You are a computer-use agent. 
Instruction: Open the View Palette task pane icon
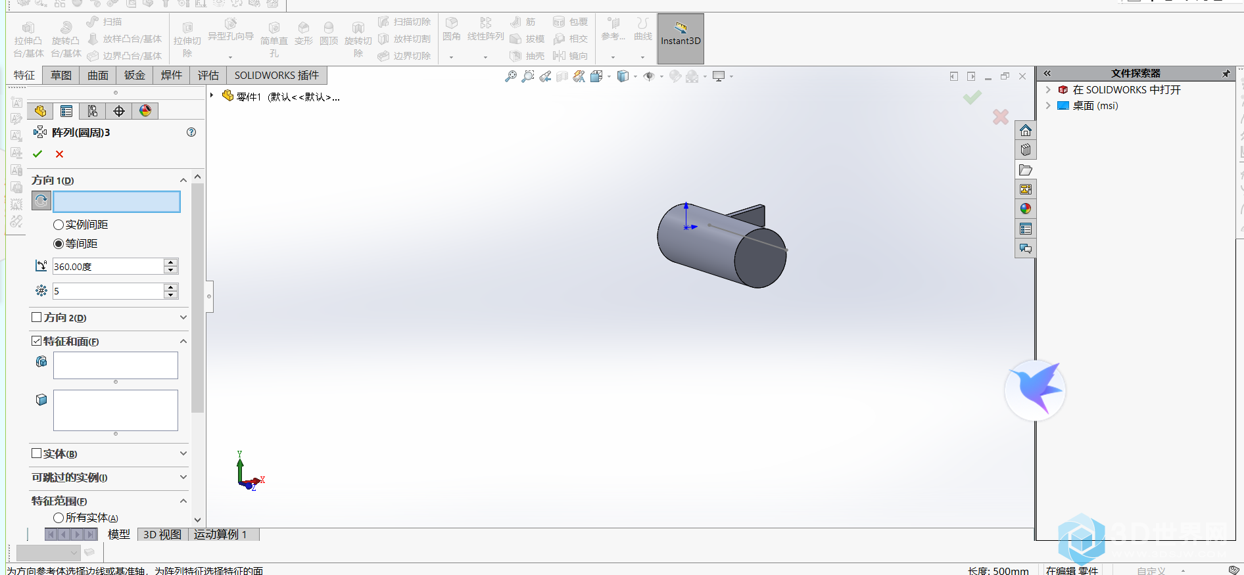(1026, 190)
